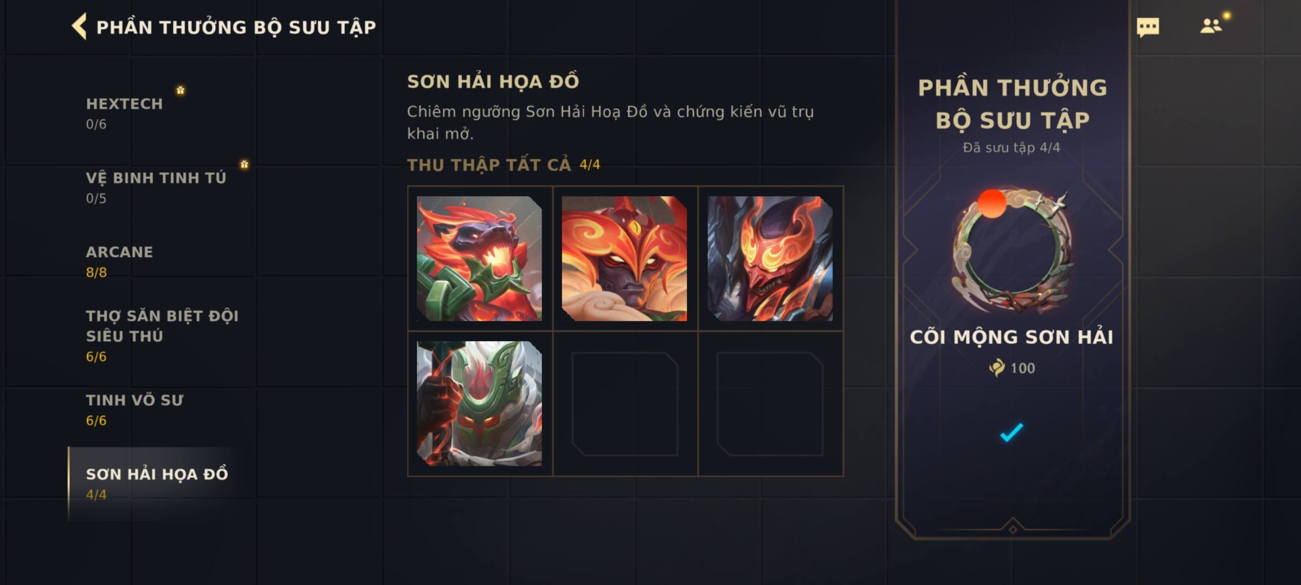
Task: Tap the coin icon next to 100
Action: 997,368
